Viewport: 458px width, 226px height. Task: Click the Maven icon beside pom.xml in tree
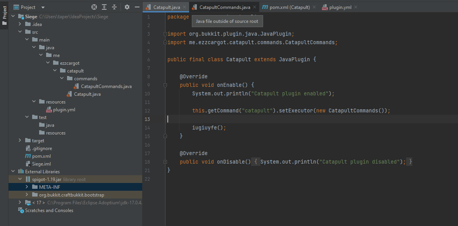coord(28,156)
